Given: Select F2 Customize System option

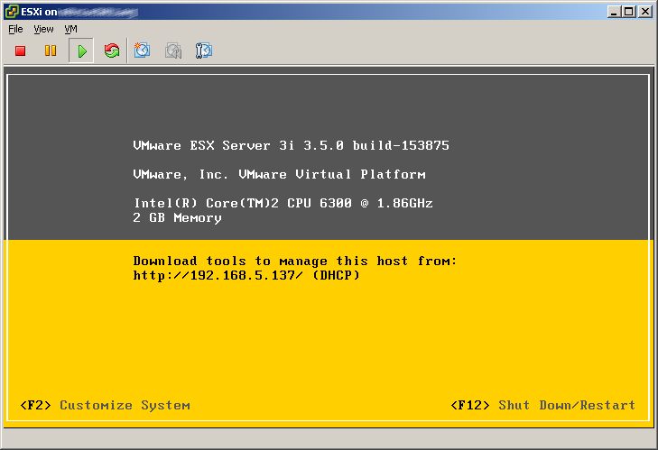Looking at the screenshot, I should tap(106, 405).
